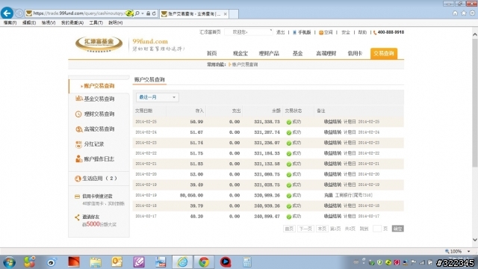478x269 pixels.
Task: Open the 最近一月 period dropdown
Action: (x=158, y=97)
